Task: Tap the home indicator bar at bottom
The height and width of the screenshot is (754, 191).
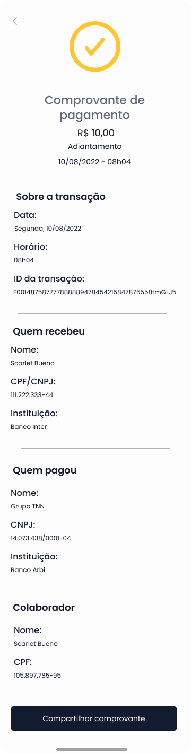Action: pos(95,749)
